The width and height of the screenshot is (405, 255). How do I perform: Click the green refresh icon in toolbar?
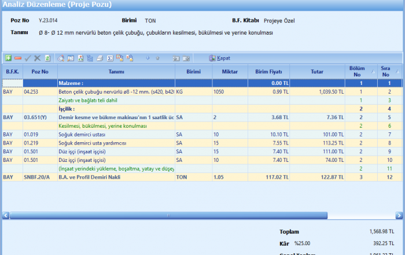(x=47, y=58)
